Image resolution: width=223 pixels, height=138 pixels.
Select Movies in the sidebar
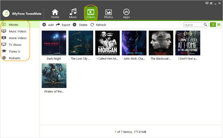pyautogui.click(x=20, y=25)
